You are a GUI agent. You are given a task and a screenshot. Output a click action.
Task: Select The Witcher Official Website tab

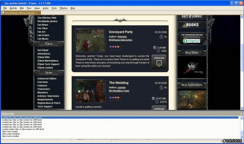coord(20,13)
